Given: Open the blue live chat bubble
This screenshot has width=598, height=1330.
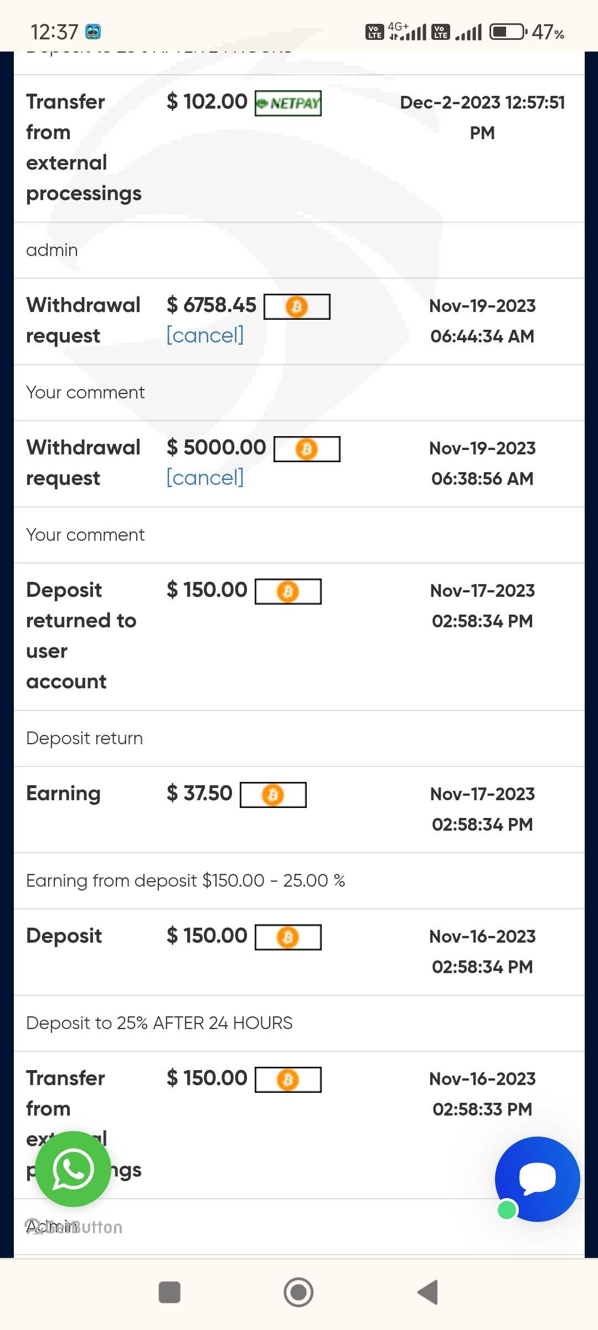Looking at the screenshot, I should [537, 1179].
